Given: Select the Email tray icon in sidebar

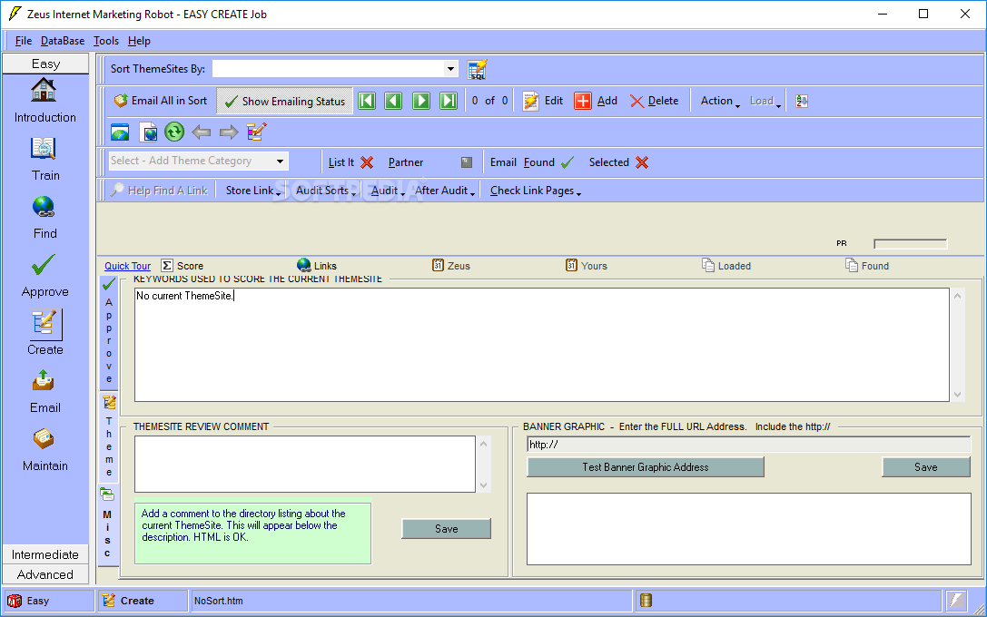Looking at the screenshot, I should [x=44, y=381].
